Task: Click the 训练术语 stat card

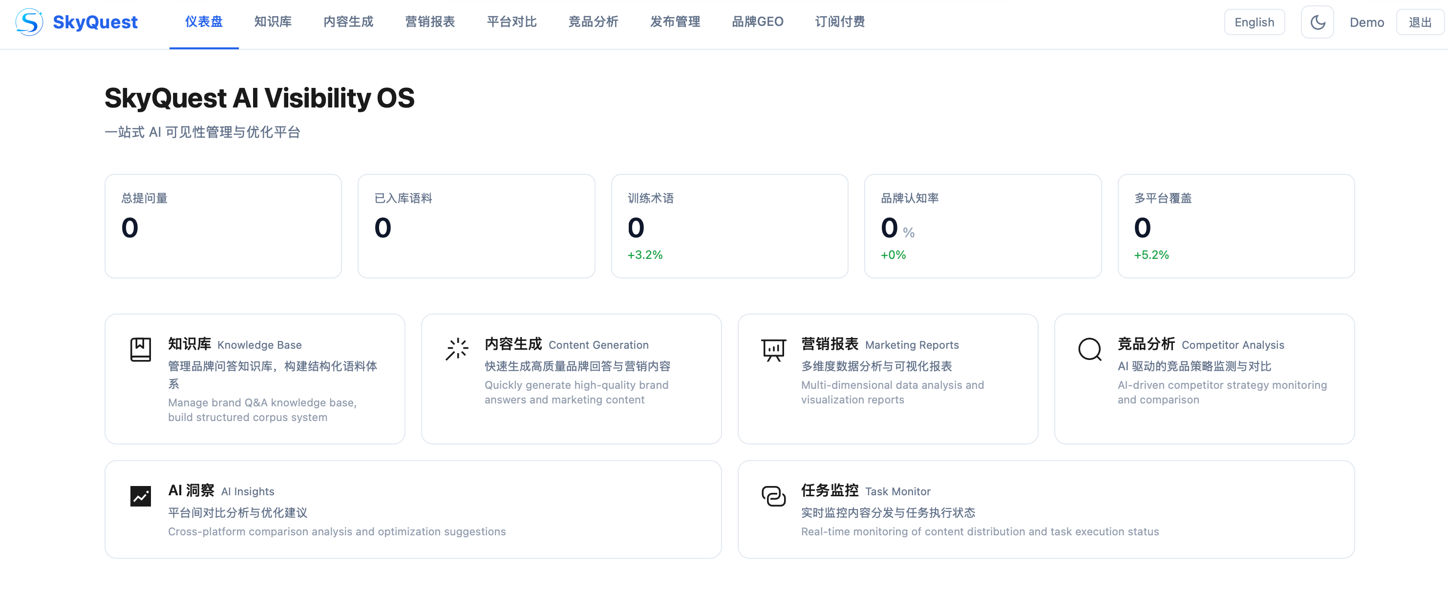Action: click(x=730, y=226)
